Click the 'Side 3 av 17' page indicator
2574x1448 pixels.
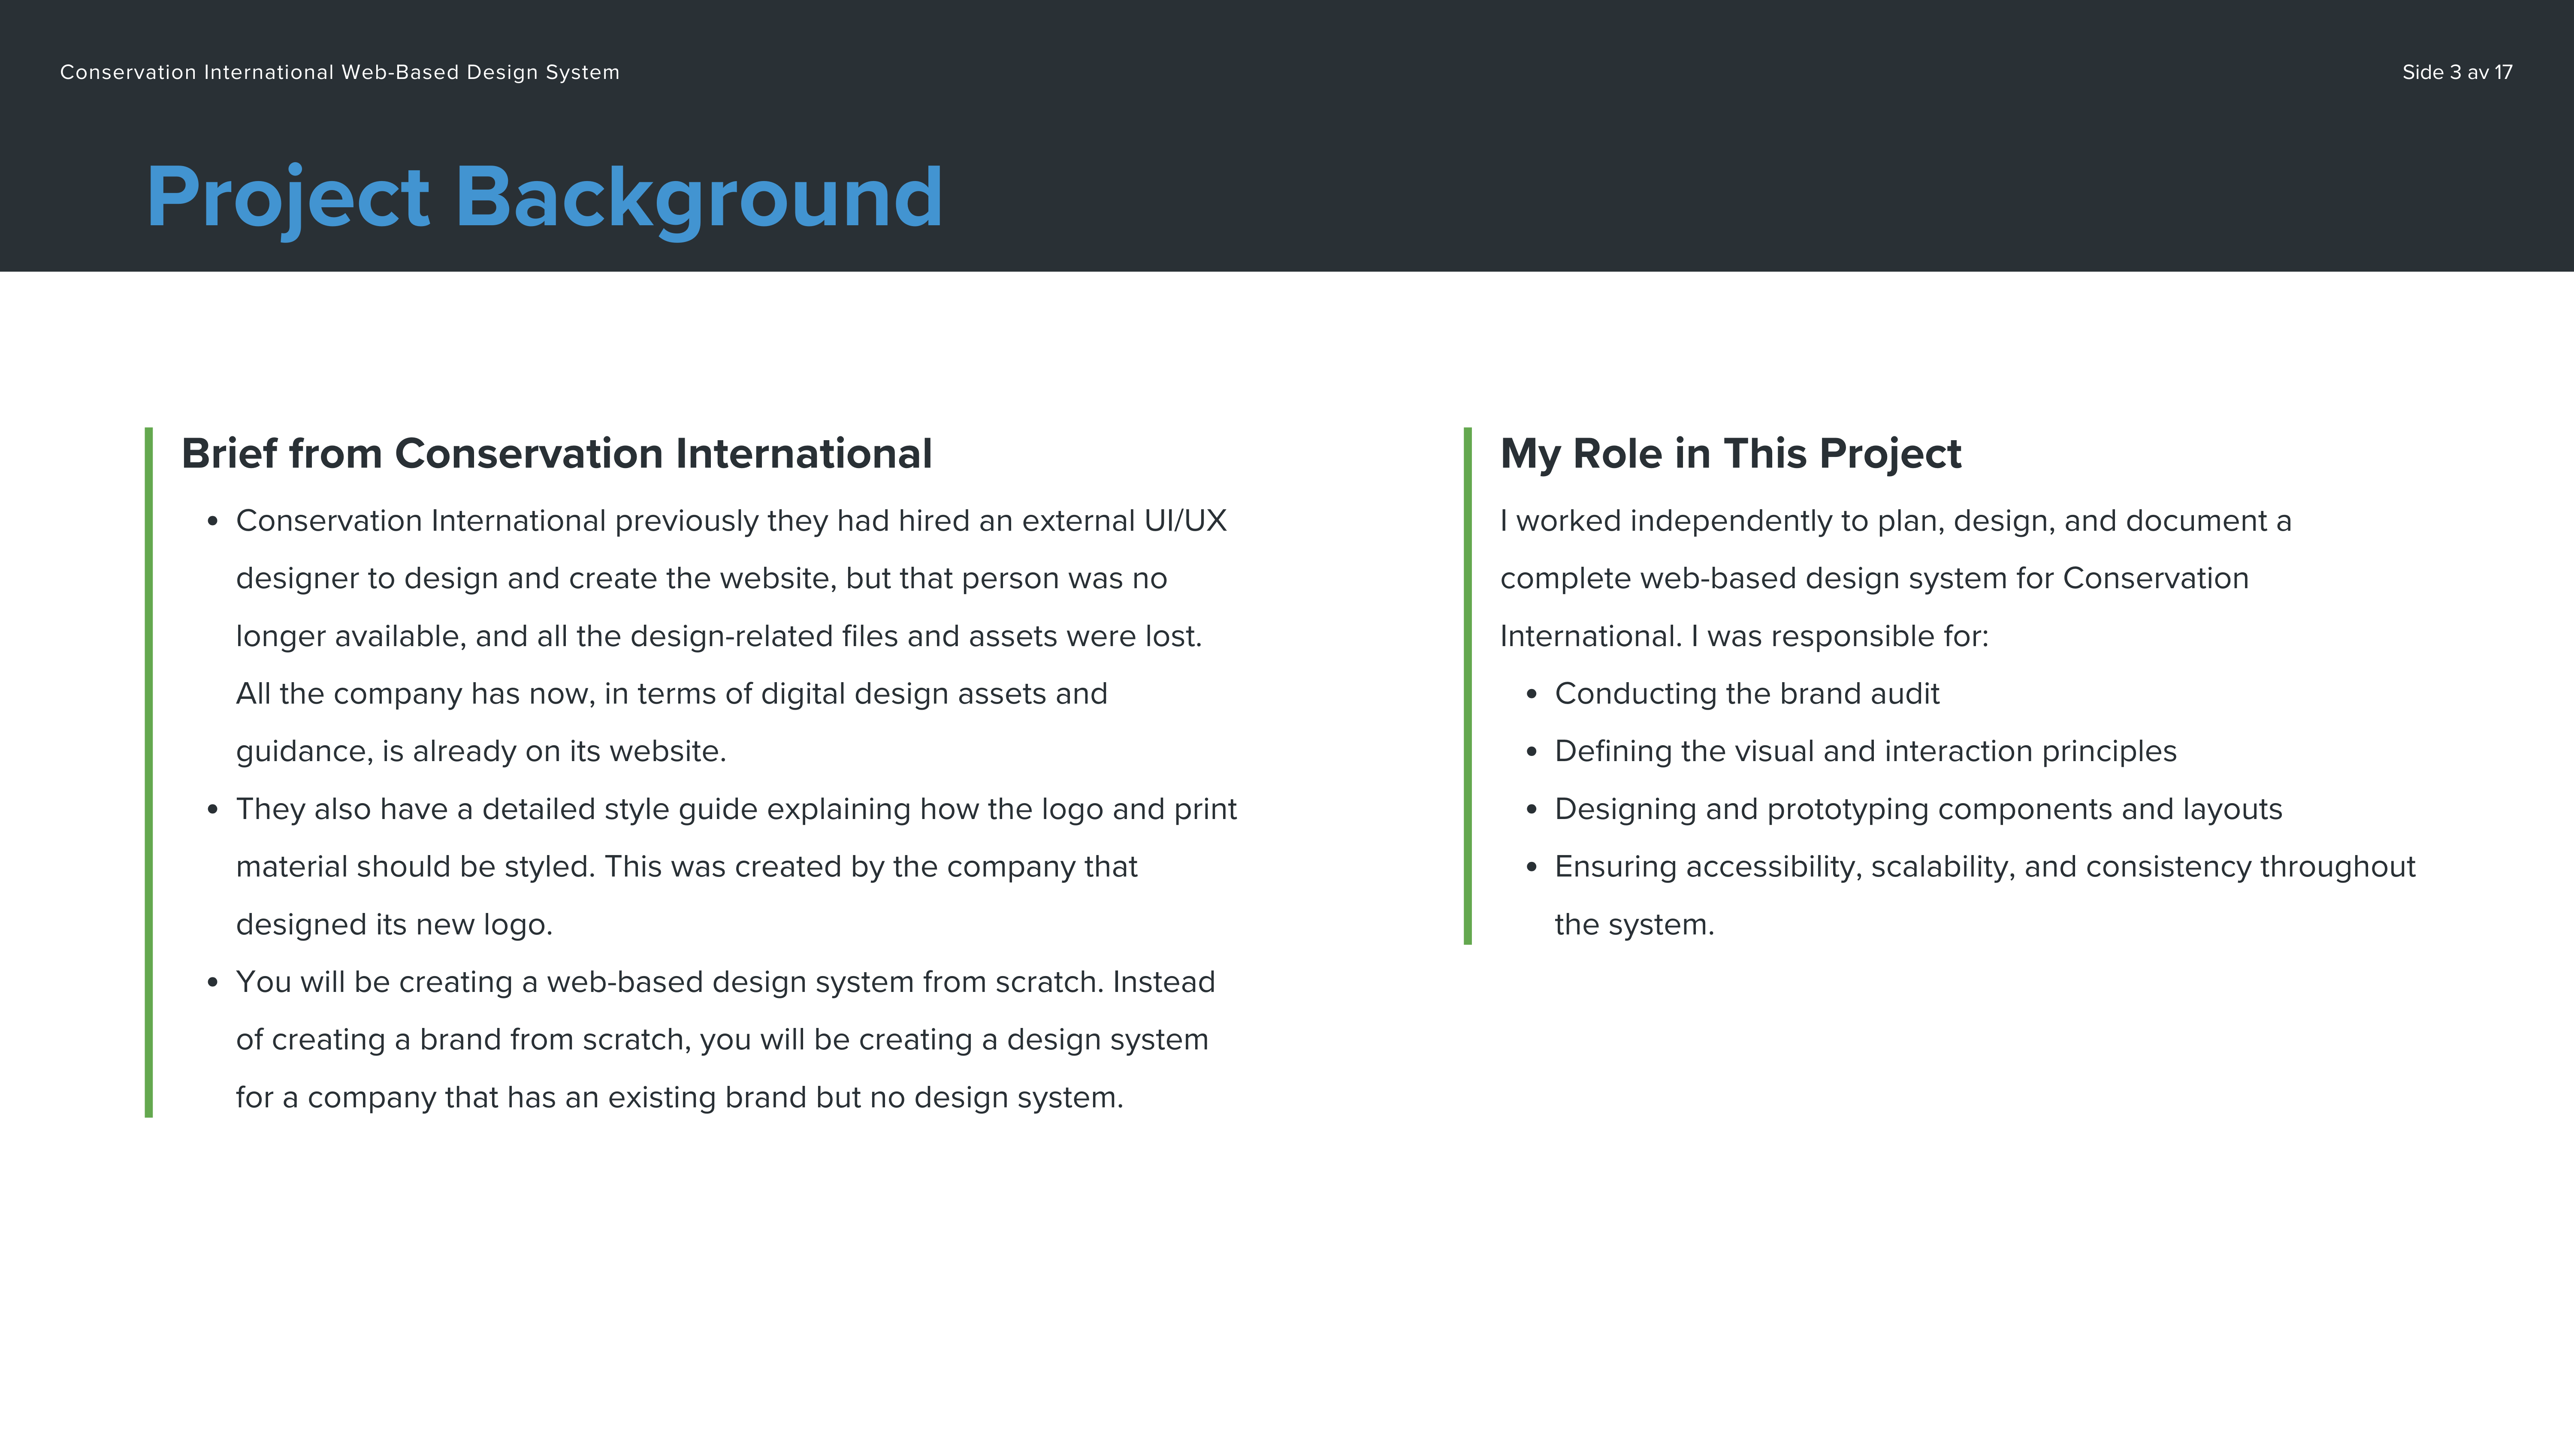click(2456, 72)
